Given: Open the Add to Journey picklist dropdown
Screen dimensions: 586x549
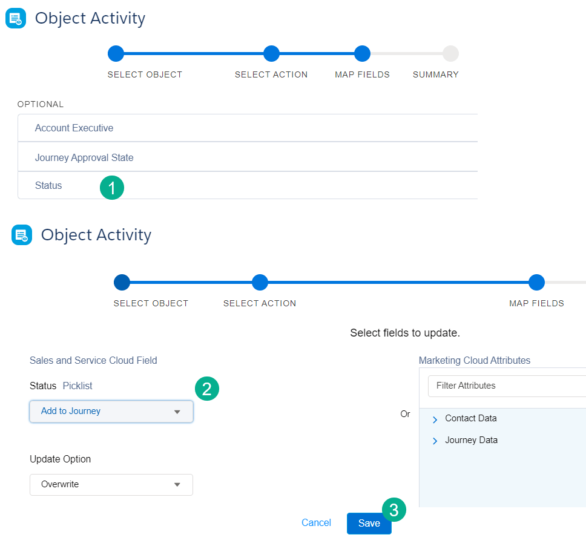Looking at the screenshot, I should click(x=111, y=412).
